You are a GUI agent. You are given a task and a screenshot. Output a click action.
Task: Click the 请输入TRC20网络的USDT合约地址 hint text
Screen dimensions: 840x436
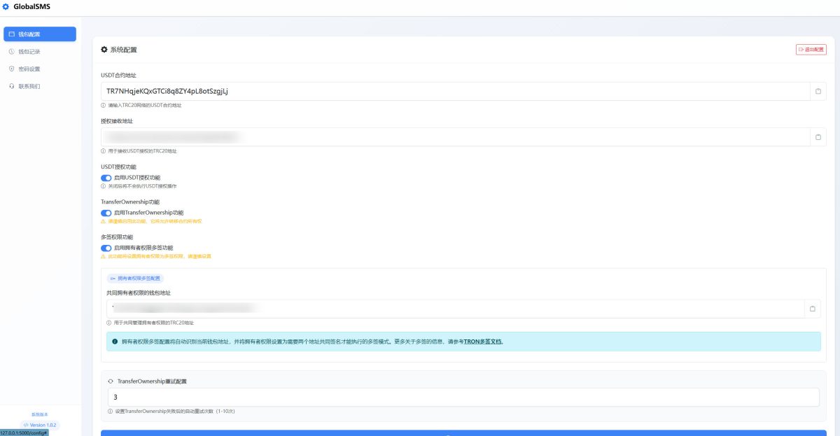click(x=145, y=105)
